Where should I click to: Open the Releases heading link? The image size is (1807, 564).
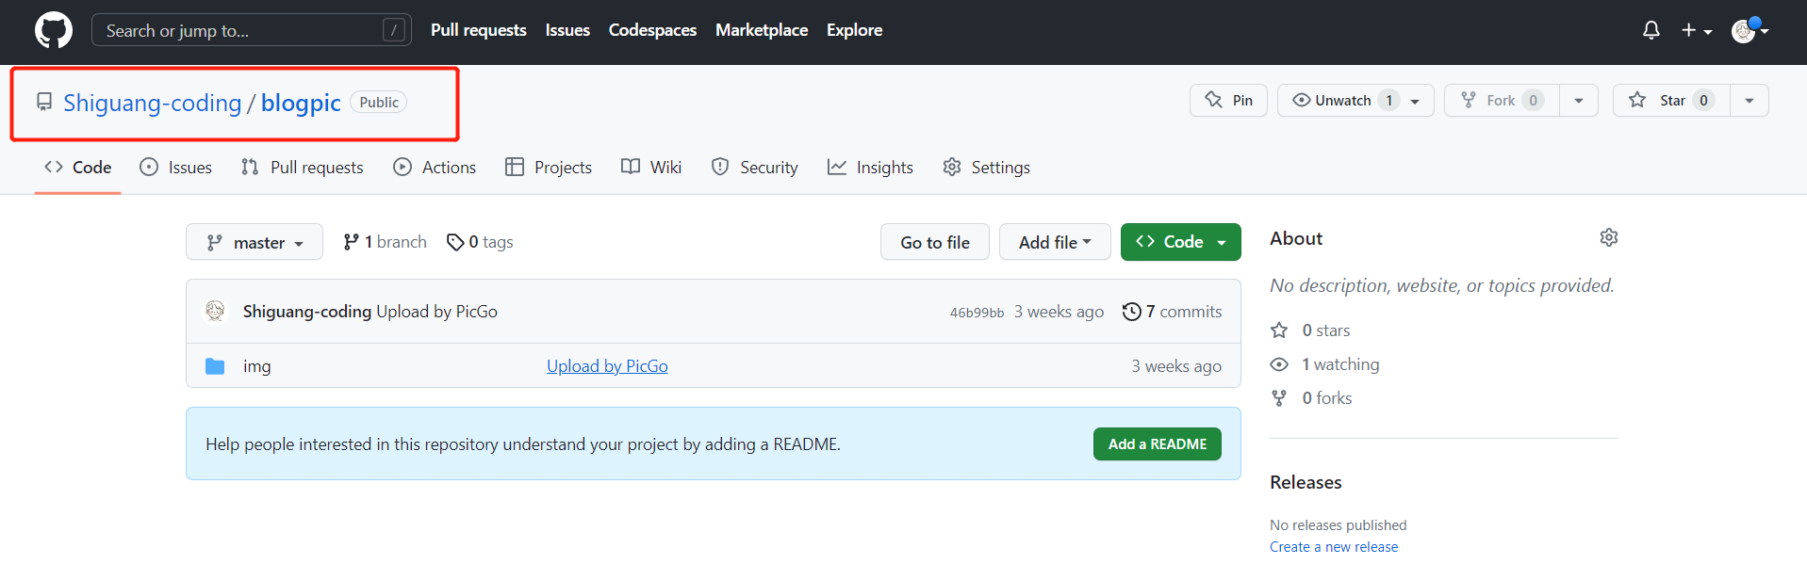(1306, 482)
